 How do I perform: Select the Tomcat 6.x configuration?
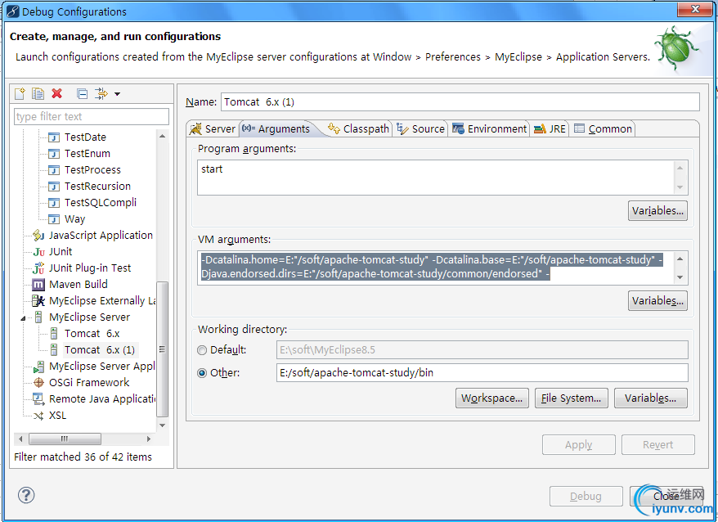tap(92, 334)
